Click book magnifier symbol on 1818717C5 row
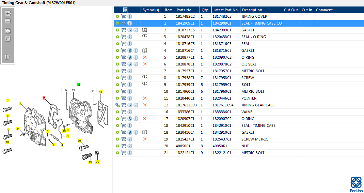The height and width of the screenshot is (193, 364). 145,30
